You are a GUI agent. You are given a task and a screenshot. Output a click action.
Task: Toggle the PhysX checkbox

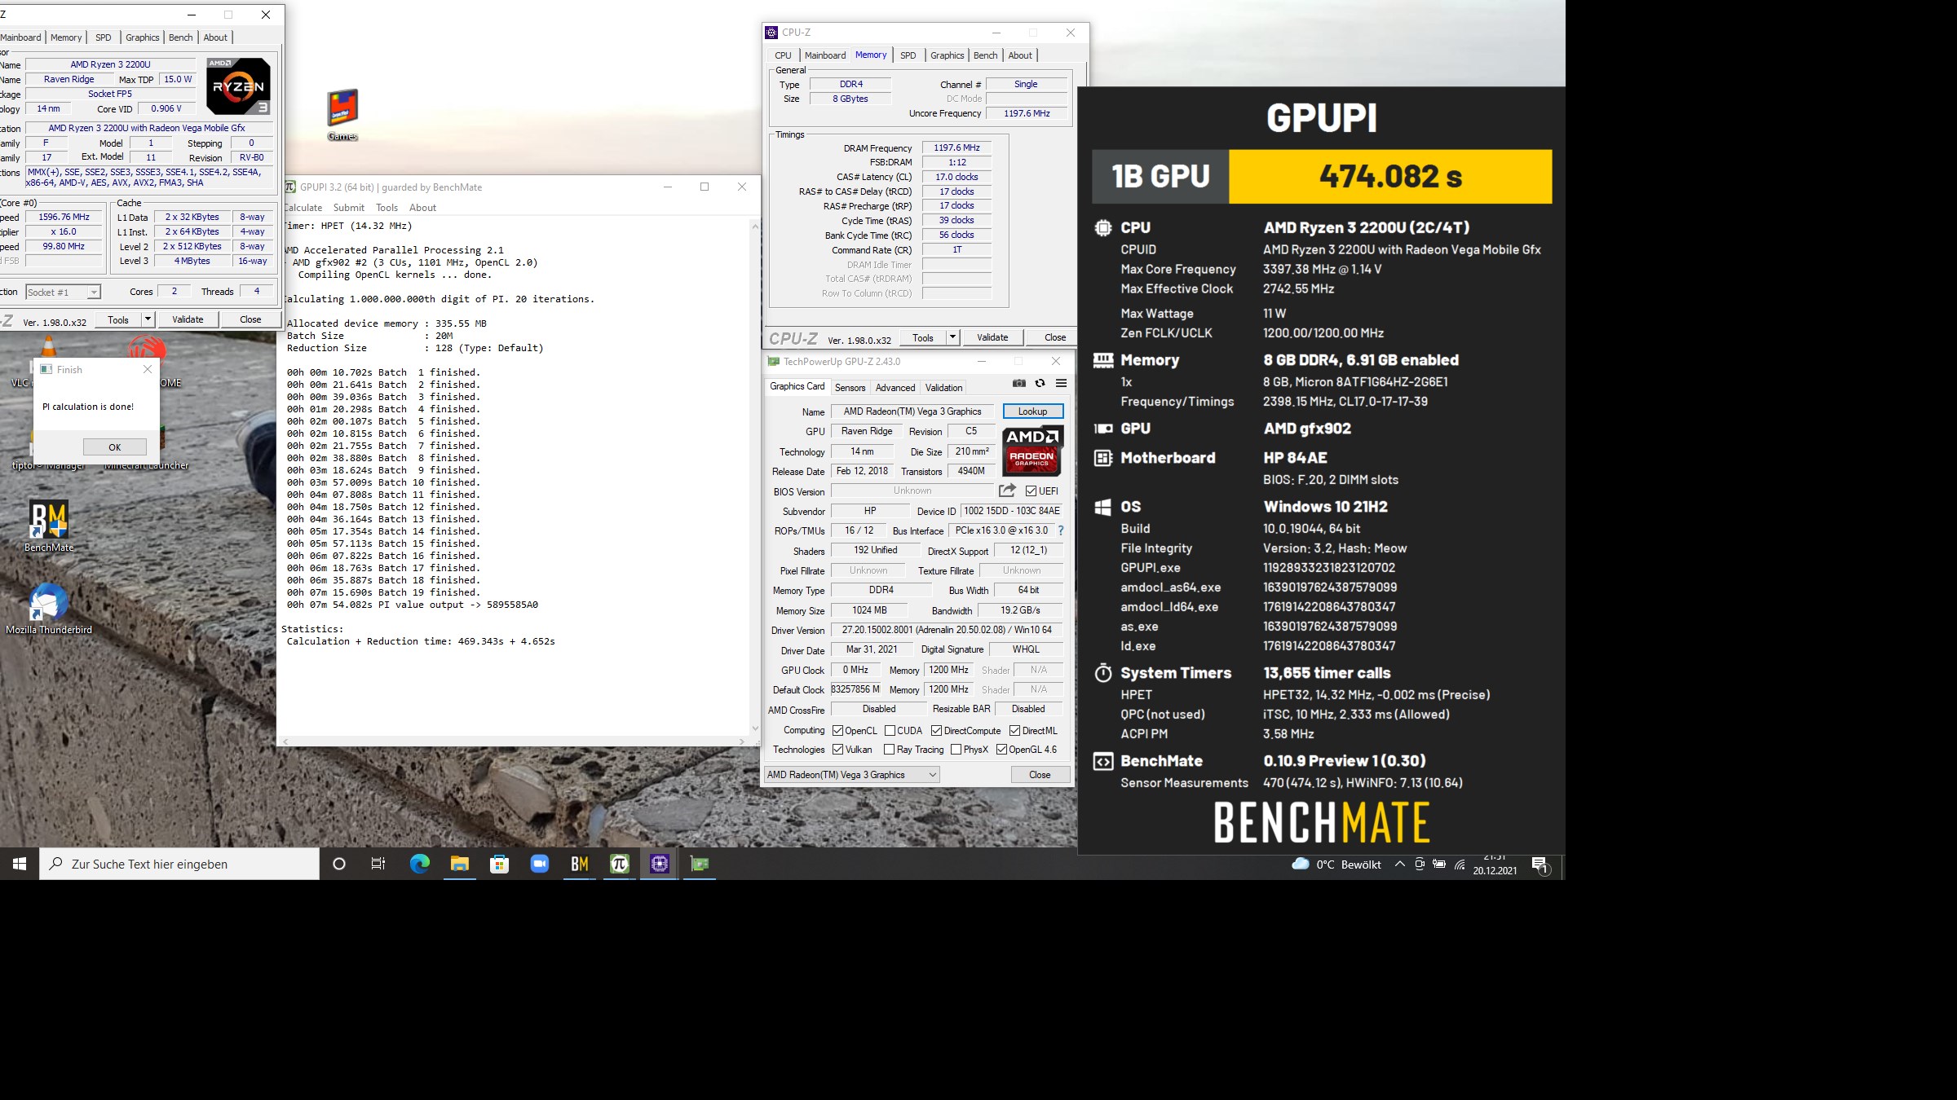coord(956,749)
